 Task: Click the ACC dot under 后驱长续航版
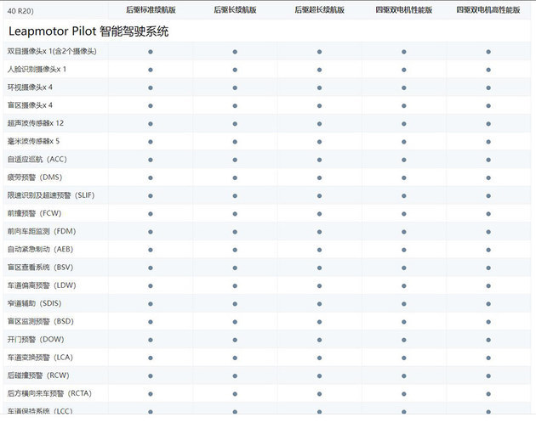tap(235, 160)
